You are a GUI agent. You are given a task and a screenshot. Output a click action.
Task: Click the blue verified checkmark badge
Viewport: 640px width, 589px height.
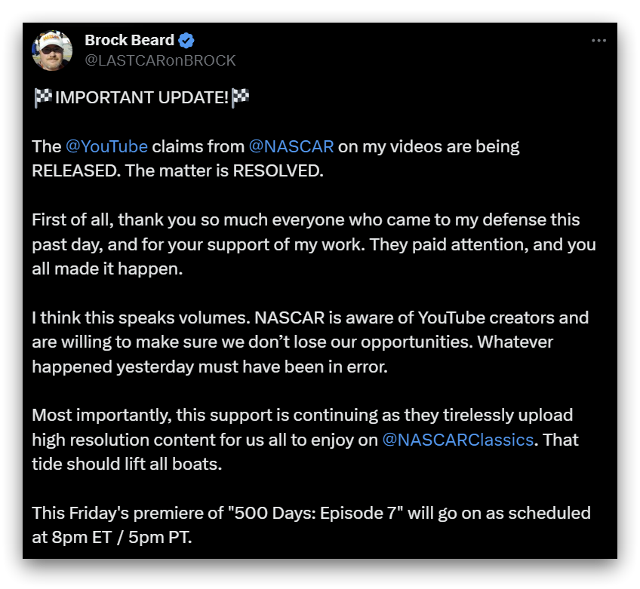(186, 41)
